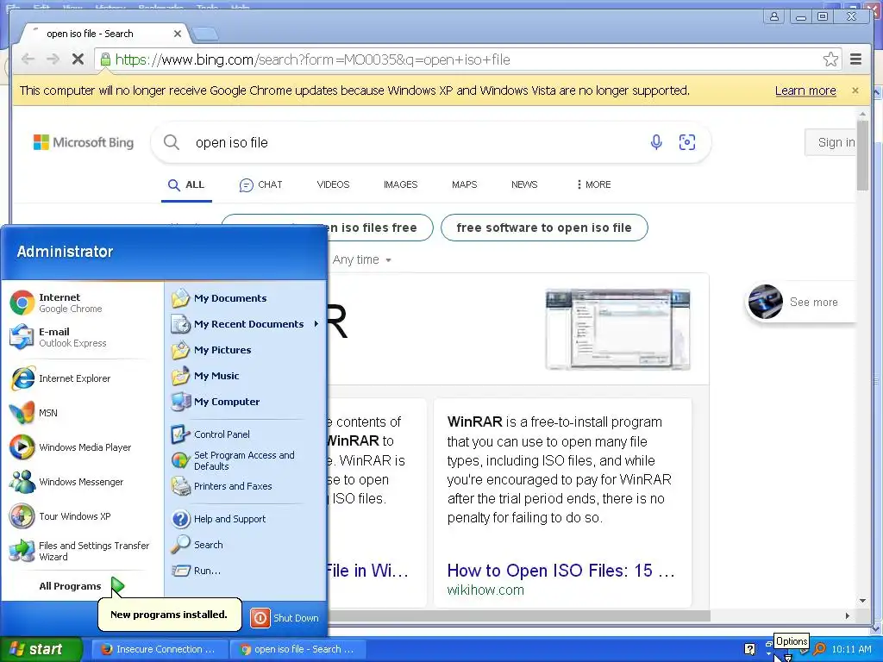Bookmark this page with the star icon

click(830, 59)
